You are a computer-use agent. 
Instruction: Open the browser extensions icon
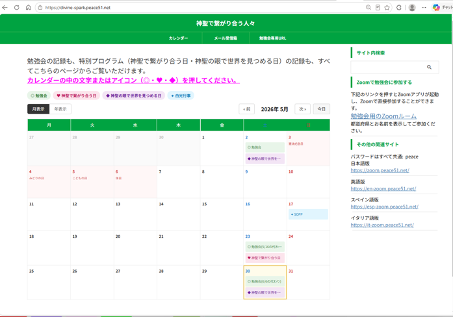pos(399,8)
